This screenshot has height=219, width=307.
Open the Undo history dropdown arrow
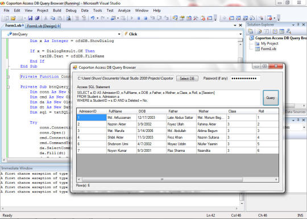click(x=97, y=18)
